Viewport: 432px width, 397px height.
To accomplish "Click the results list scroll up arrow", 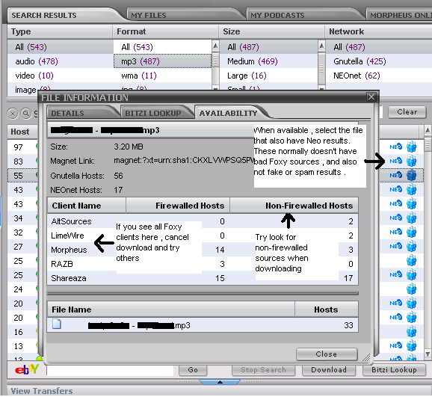I will 428,130.
